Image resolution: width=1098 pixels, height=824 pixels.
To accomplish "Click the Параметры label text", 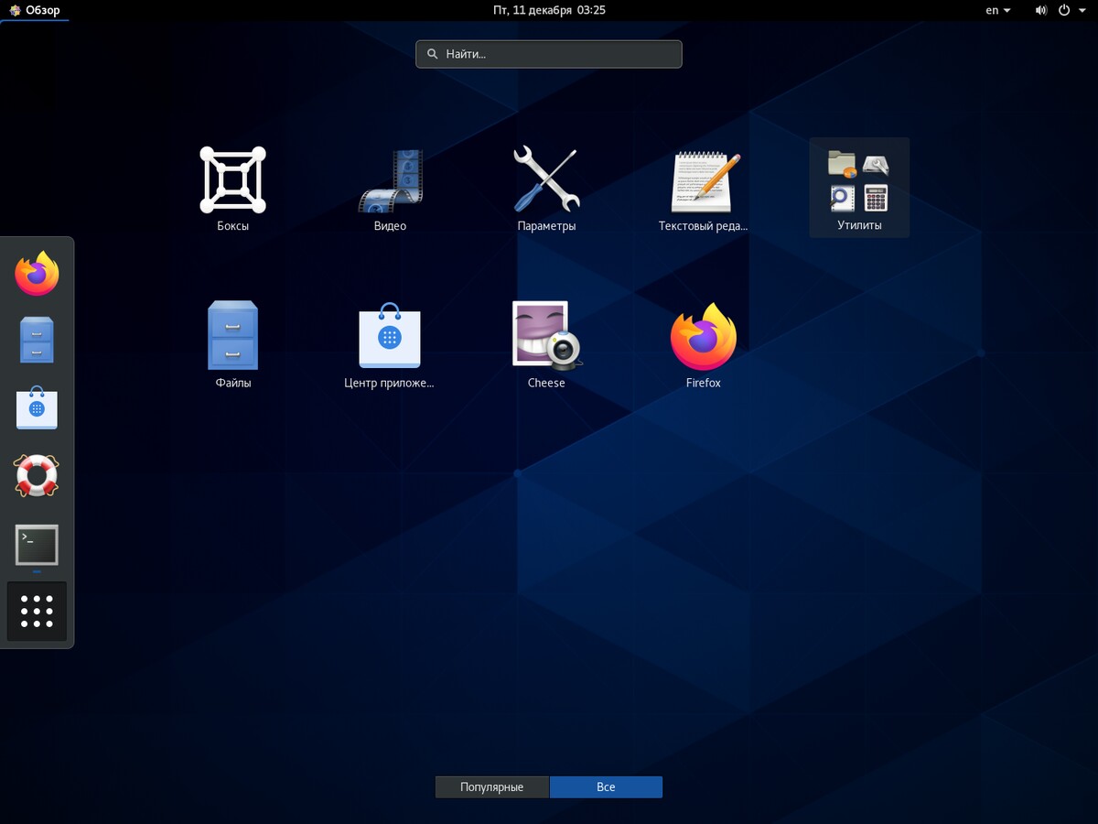I will pyautogui.click(x=546, y=226).
